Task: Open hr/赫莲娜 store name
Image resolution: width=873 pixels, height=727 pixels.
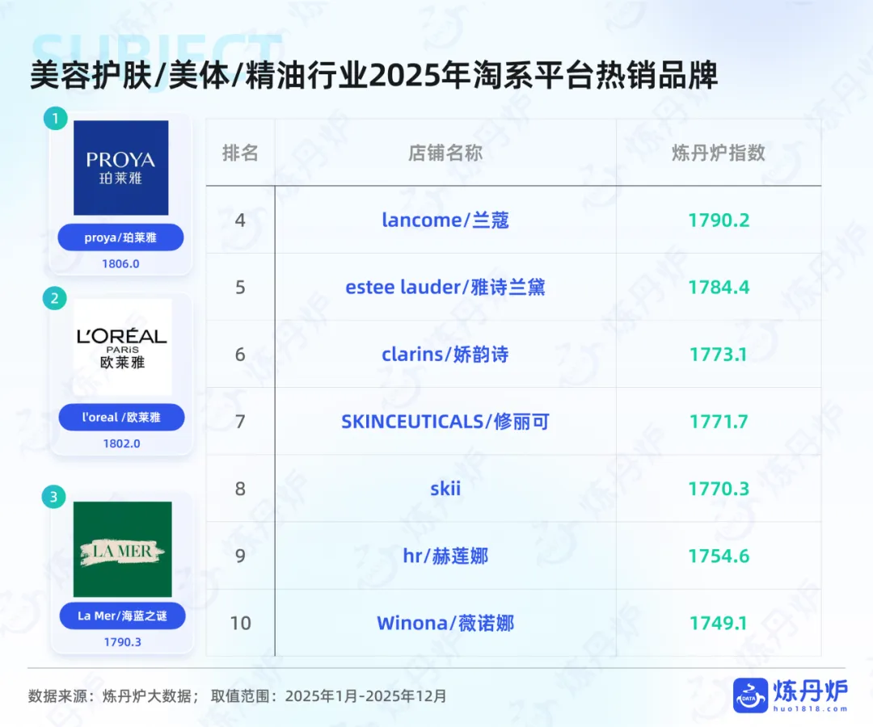Action: [x=445, y=556]
